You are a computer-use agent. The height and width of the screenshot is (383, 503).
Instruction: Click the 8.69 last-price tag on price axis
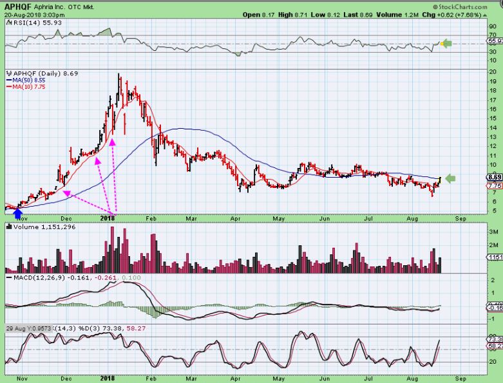[x=495, y=177]
